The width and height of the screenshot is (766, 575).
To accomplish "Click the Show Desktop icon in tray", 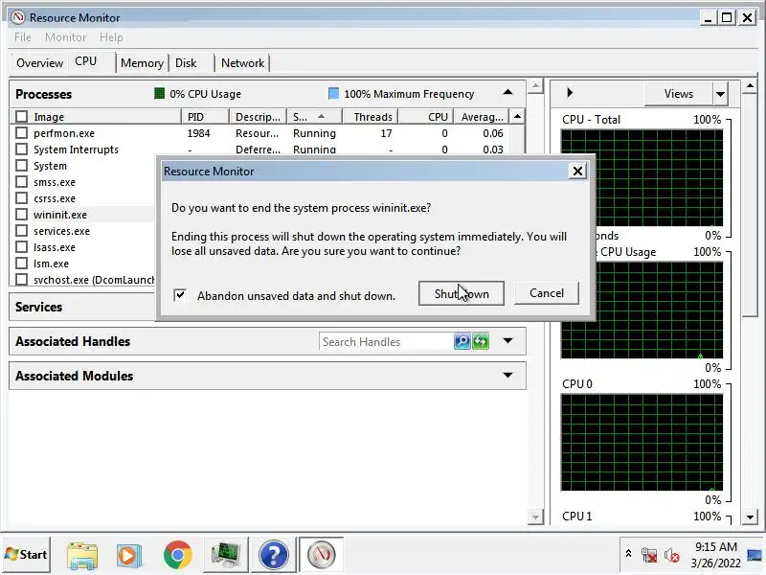I will click(755, 556).
